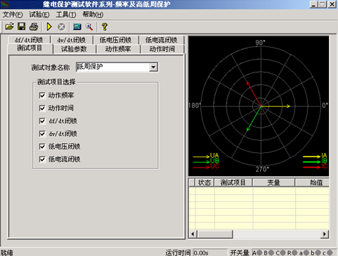Save using the floppy disk icon
The image size is (338, 256).
(22, 27)
